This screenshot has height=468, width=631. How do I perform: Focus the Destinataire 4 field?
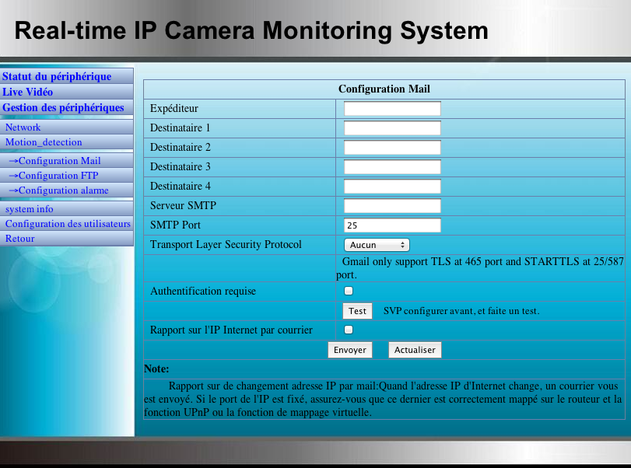pyautogui.click(x=392, y=187)
